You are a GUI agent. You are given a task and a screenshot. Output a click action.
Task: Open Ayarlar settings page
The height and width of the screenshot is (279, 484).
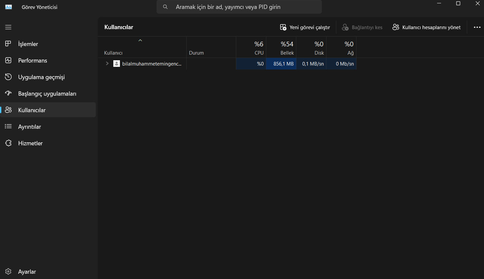click(48, 271)
